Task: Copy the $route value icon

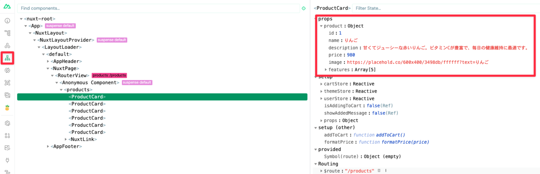Action: [379, 171]
